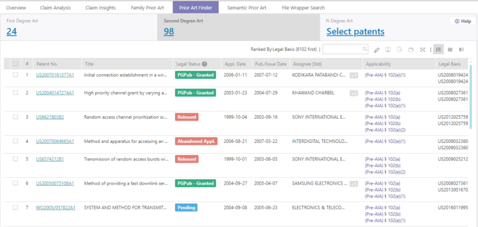Check the box for row 7 WO2005/057822A1
The width and height of the screenshot is (478, 227).
[x=16, y=207]
